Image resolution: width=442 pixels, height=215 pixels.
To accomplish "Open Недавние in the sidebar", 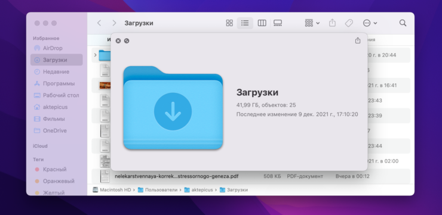I will (x=56, y=71).
